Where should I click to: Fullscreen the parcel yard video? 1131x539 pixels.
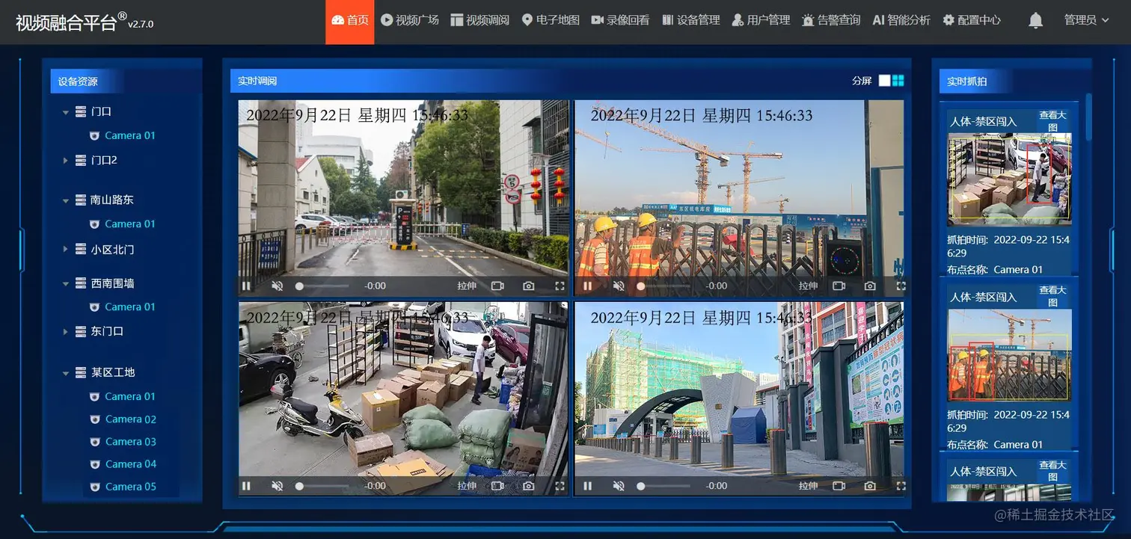[x=560, y=486]
